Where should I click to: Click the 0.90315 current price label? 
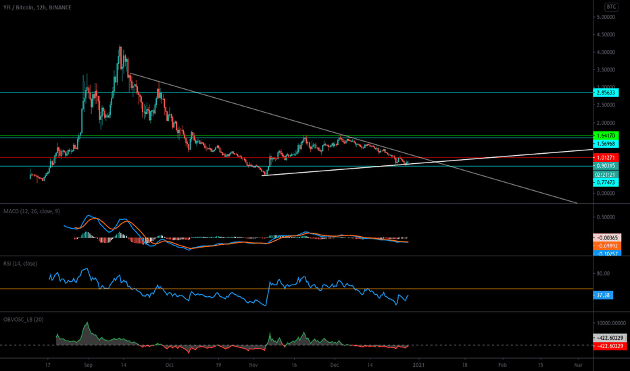pos(606,166)
